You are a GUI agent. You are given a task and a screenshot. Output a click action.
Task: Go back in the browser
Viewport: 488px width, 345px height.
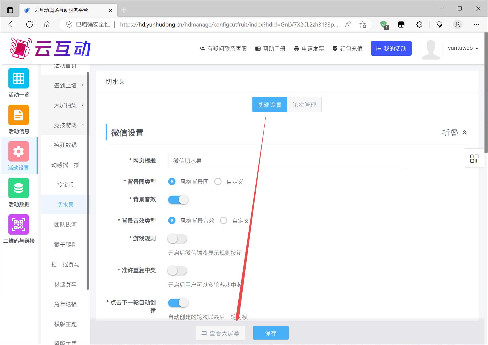[12, 24]
